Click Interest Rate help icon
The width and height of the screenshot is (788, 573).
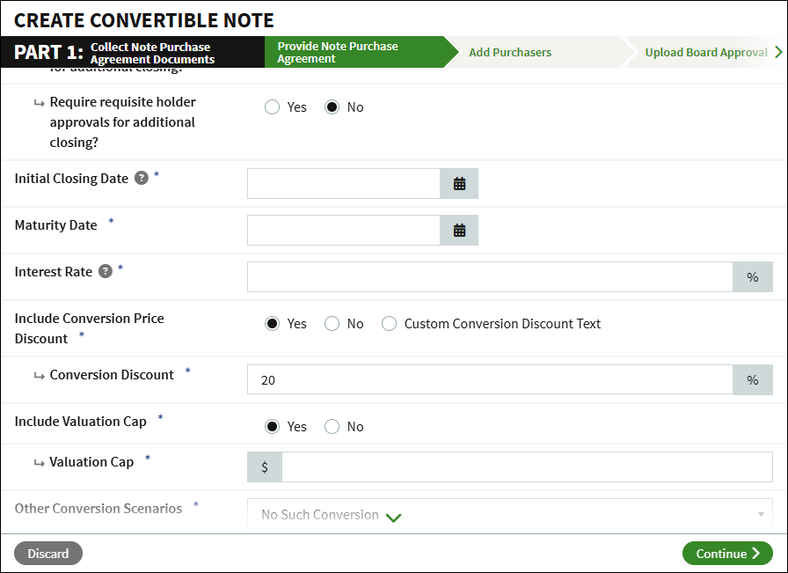pos(105,271)
